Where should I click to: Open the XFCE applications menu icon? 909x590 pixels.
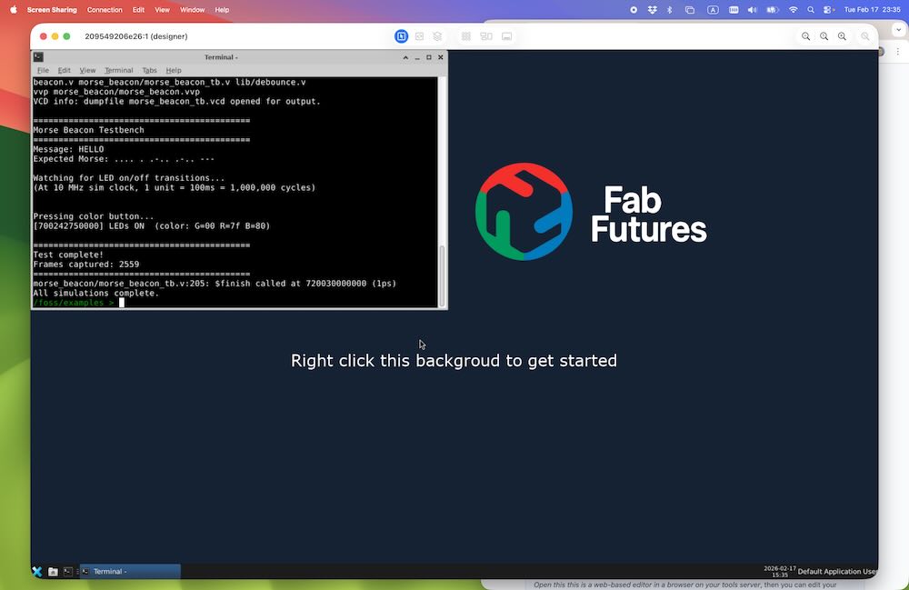pos(37,572)
